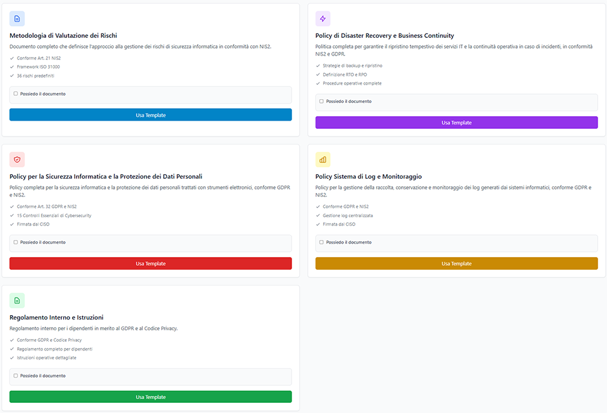
Task: Click the checkmark icon beside Definizione RTO e RPO
Action: [318, 75]
